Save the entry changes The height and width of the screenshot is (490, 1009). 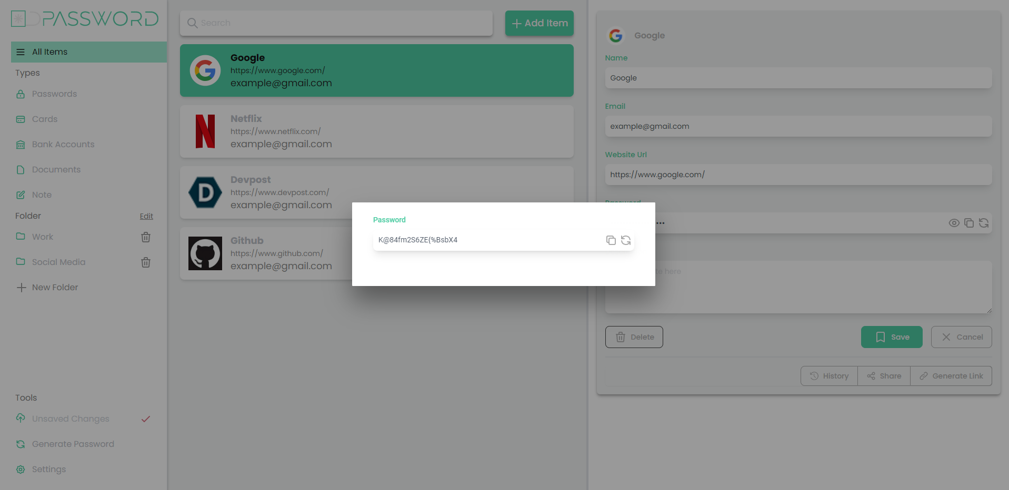click(x=892, y=337)
